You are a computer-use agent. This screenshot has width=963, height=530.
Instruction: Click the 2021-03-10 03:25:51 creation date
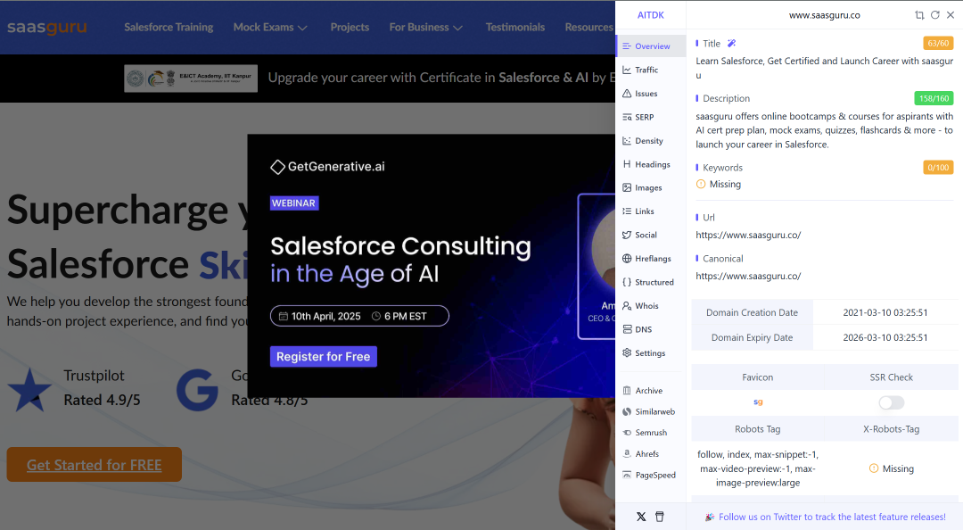[885, 312]
